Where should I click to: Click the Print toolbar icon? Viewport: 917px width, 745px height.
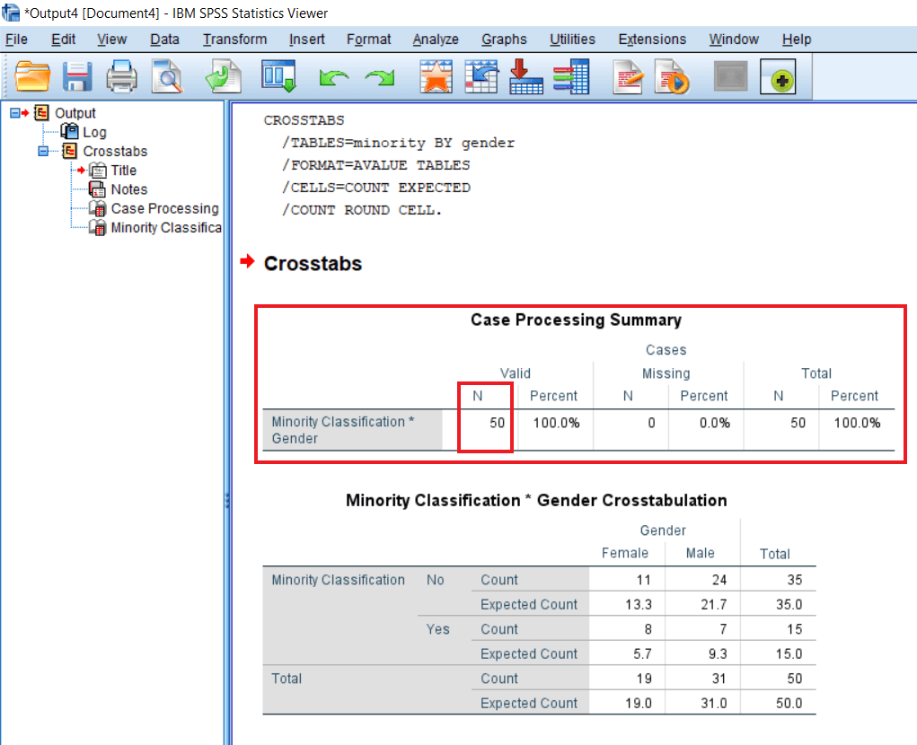[x=122, y=77]
